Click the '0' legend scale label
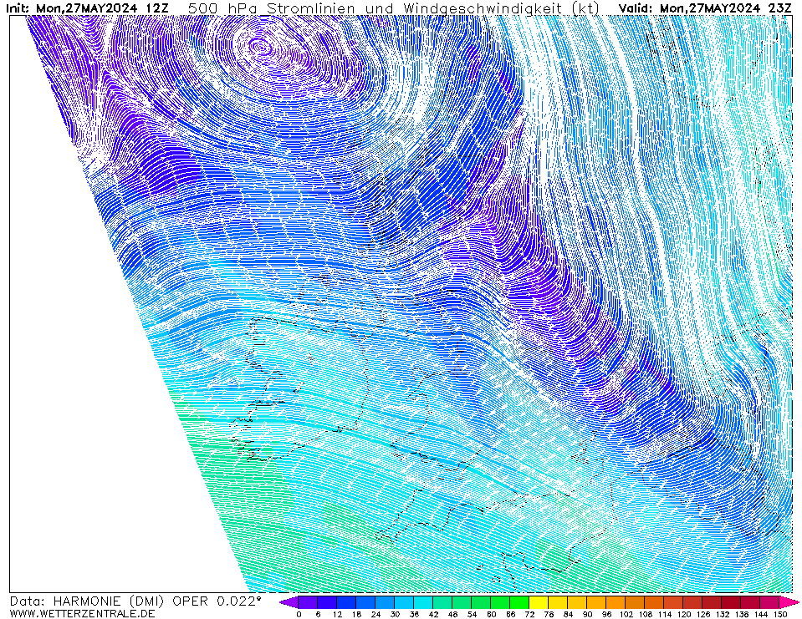 [299, 614]
